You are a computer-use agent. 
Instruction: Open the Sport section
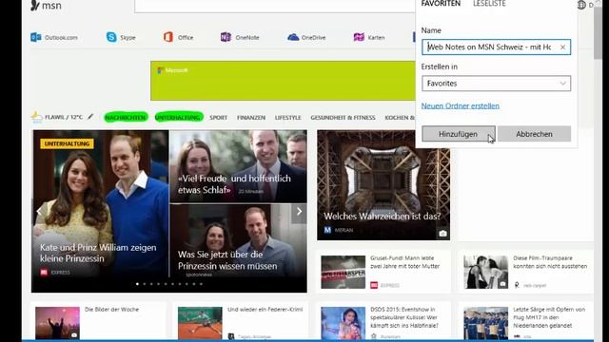[x=218, y=118]
